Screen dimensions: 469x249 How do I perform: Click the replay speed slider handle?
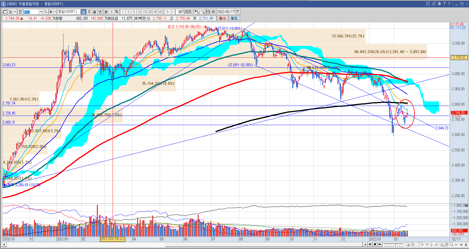[x=395, y=244]
